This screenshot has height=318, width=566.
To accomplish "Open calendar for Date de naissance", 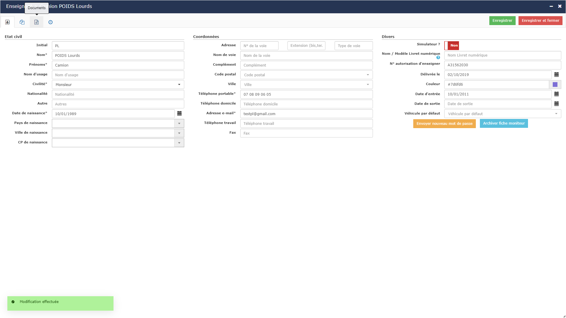I will (x=179, y=114).
